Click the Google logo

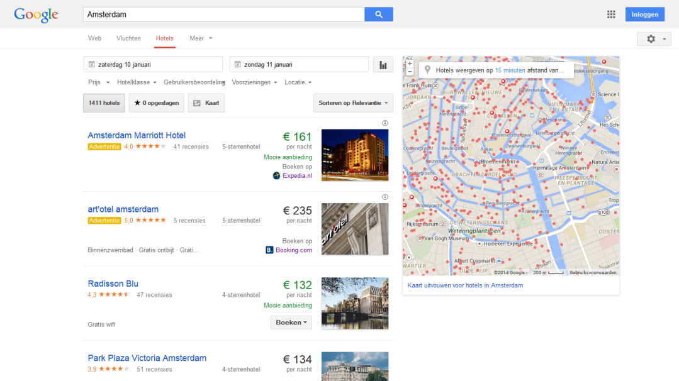click(x=36, y=14)
